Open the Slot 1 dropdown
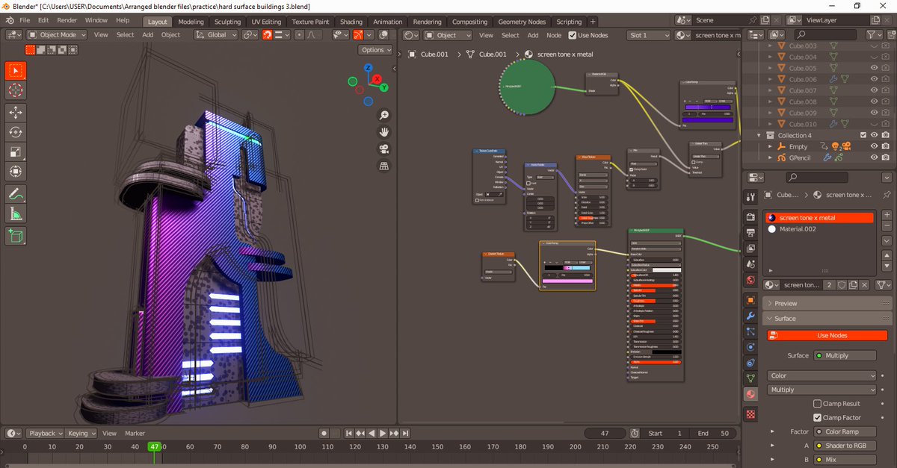The image size is (897, 468). (x=649, y=35)
